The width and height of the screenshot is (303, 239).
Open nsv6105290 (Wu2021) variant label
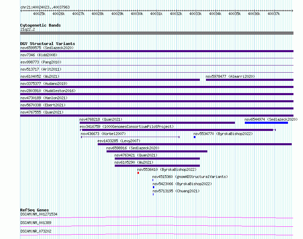click(134, 162)
